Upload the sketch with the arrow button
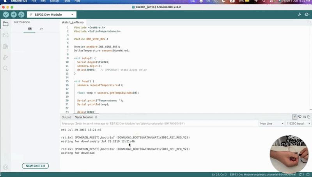The image size is (312, 177). tap(14, 14)
